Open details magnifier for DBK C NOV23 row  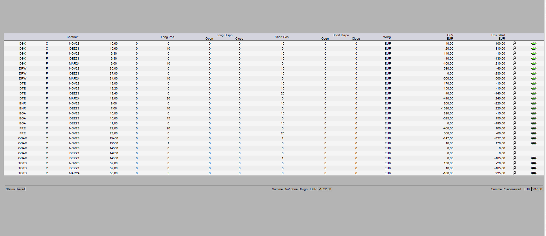(x=514, y=43)
